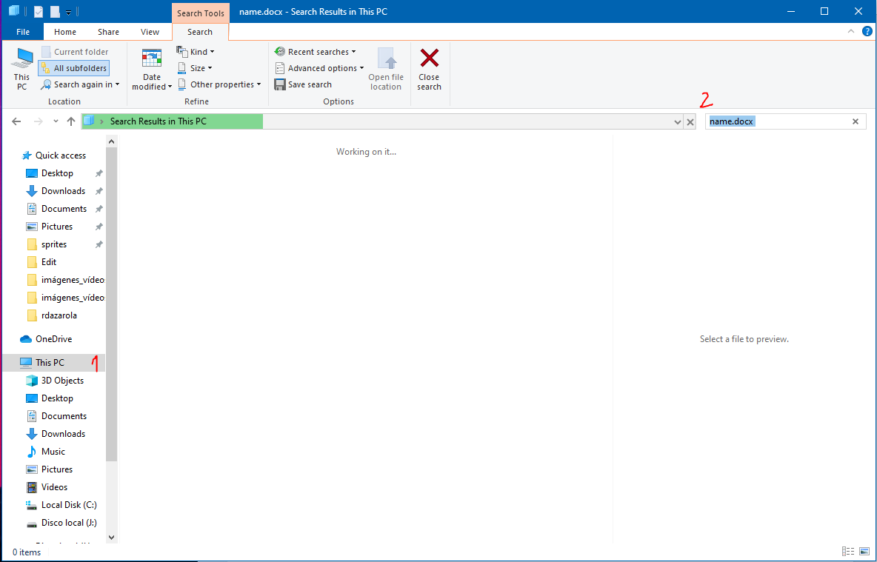Viewport: 877px width, 562px height.
Task: Stop loading with address bar X
Action: (690, 122)
